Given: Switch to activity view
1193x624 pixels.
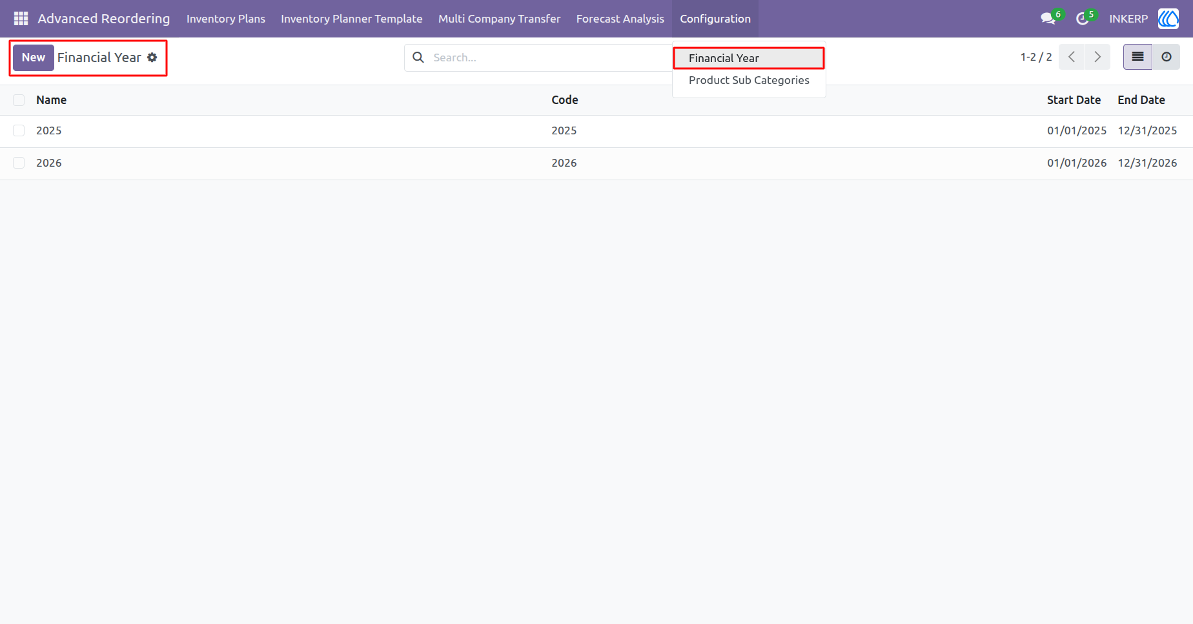Looking at the screenshot, I should 1167,57.
